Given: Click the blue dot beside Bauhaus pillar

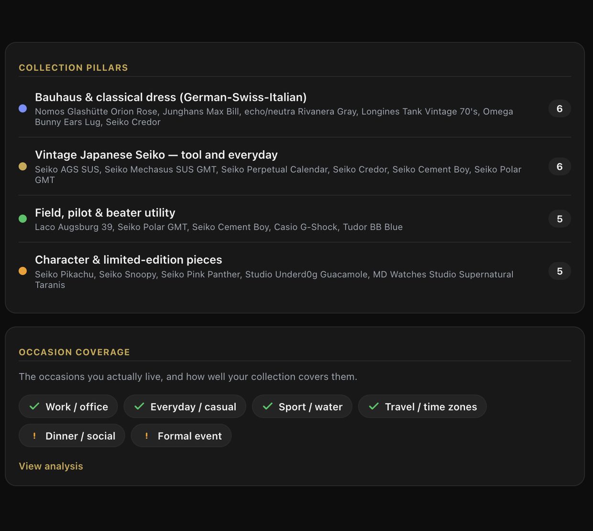Looking at the screenshot, I should pyautogui.click(x=22, y=109).
